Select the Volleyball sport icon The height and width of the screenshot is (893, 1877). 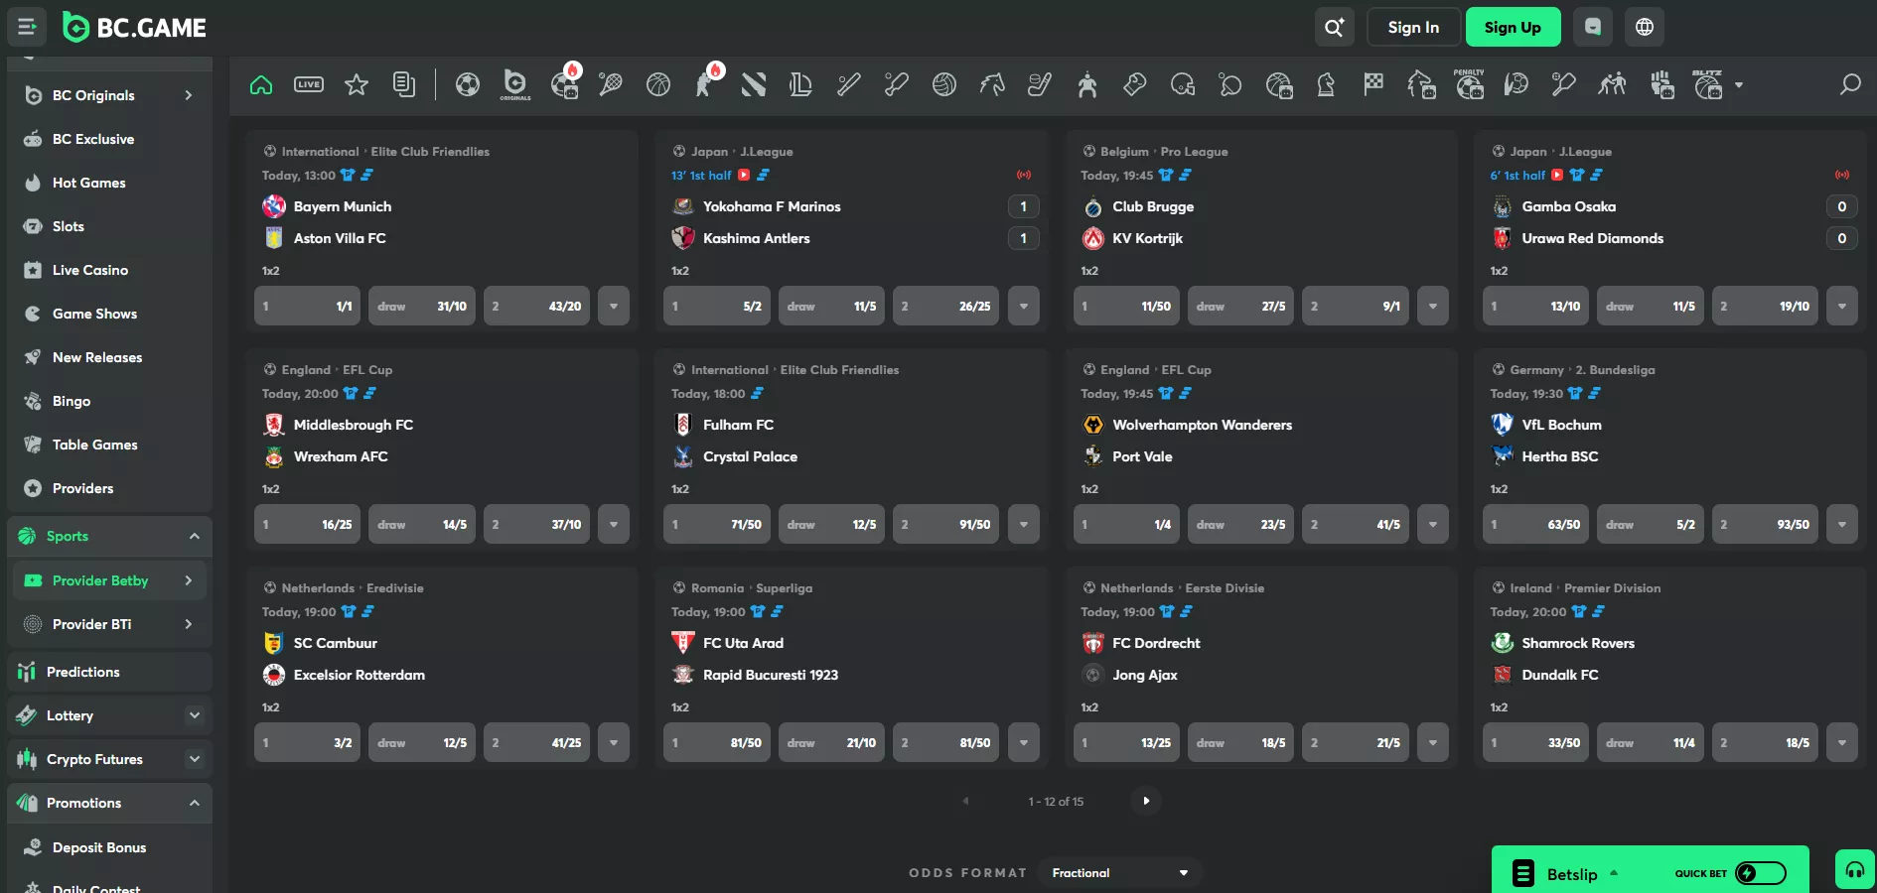[944, 85]
